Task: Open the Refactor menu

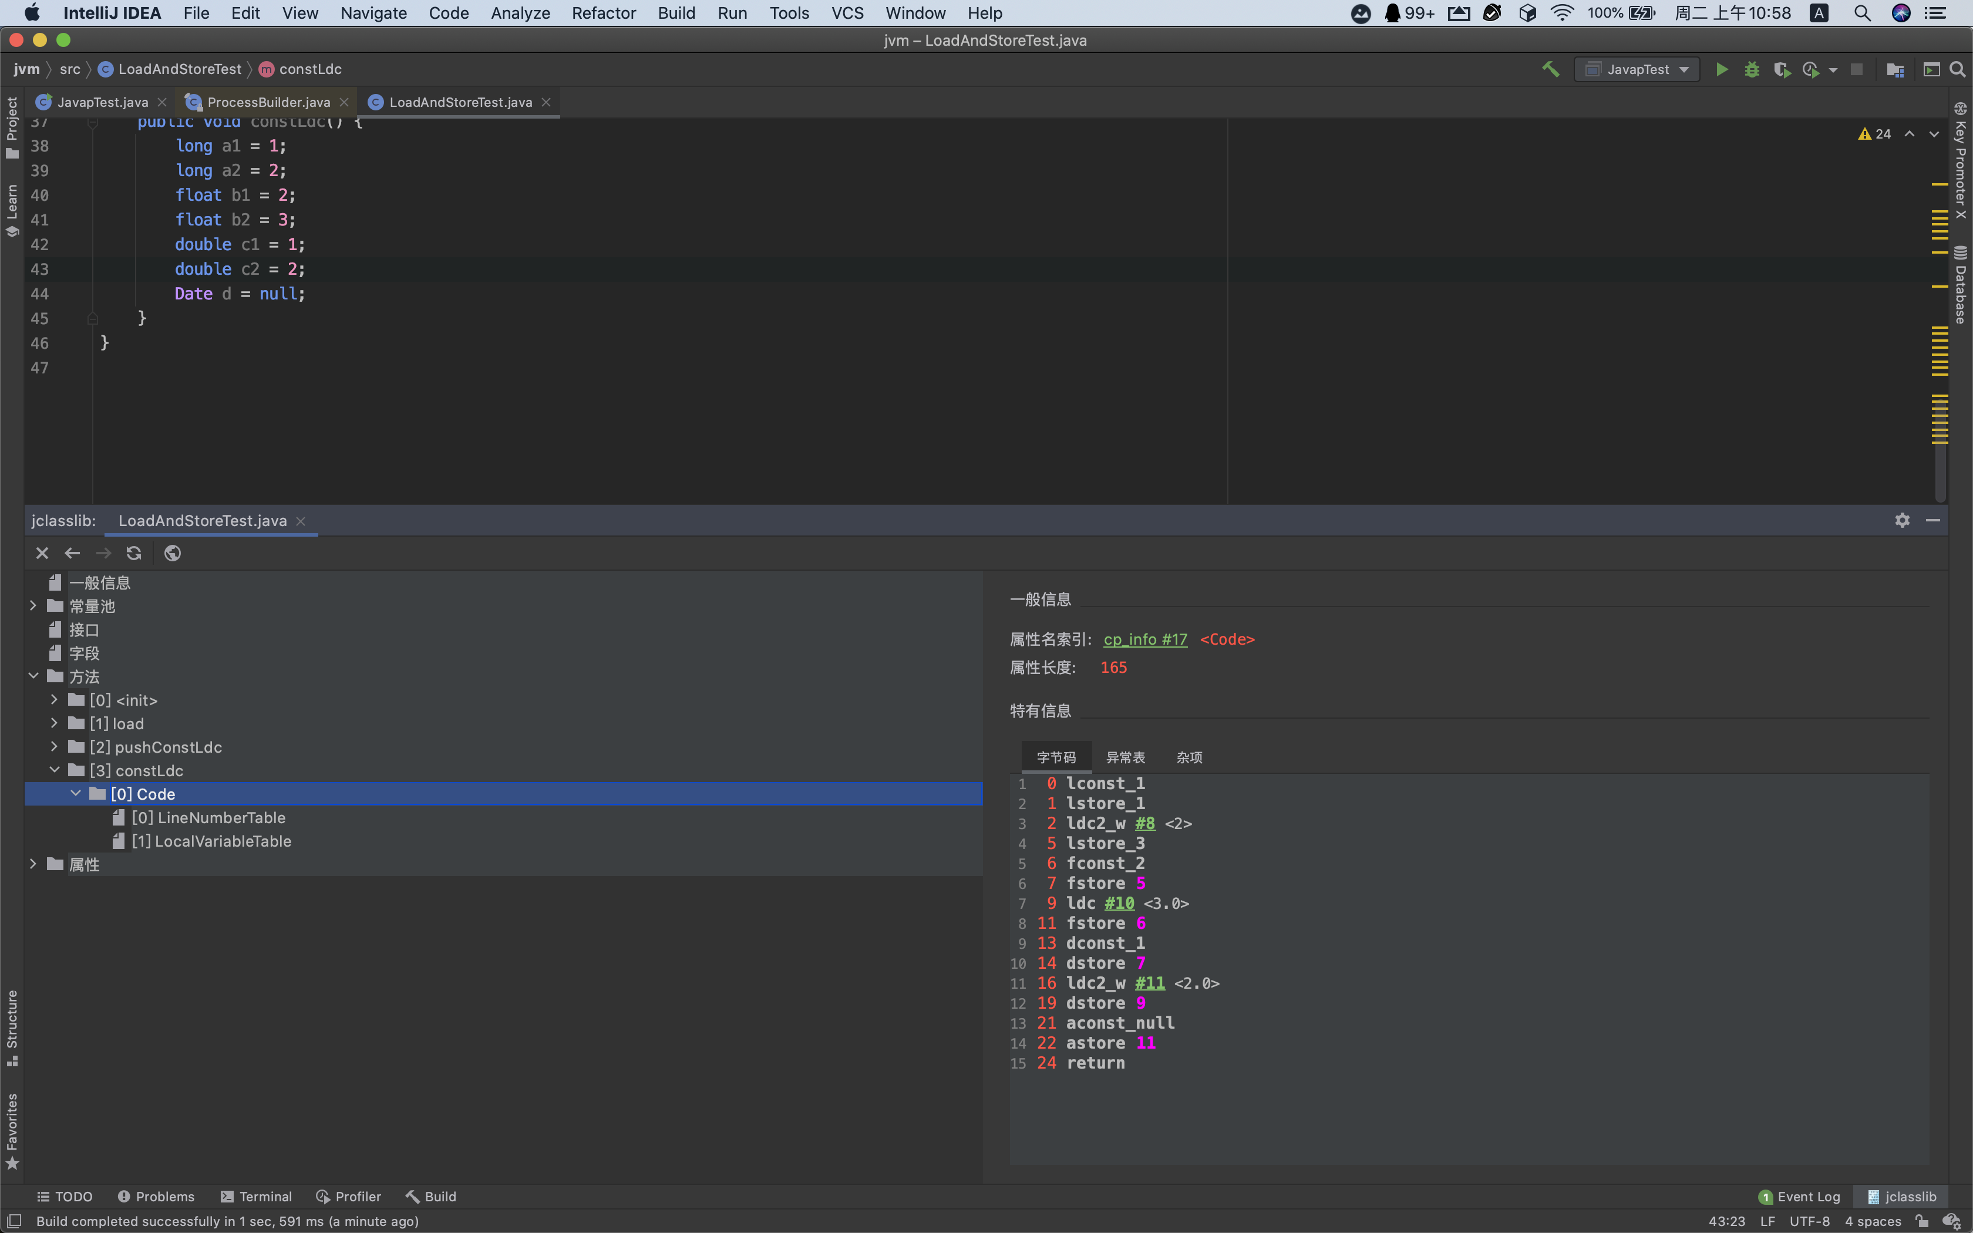Action: pyautogui.click(x=602, y=13)
